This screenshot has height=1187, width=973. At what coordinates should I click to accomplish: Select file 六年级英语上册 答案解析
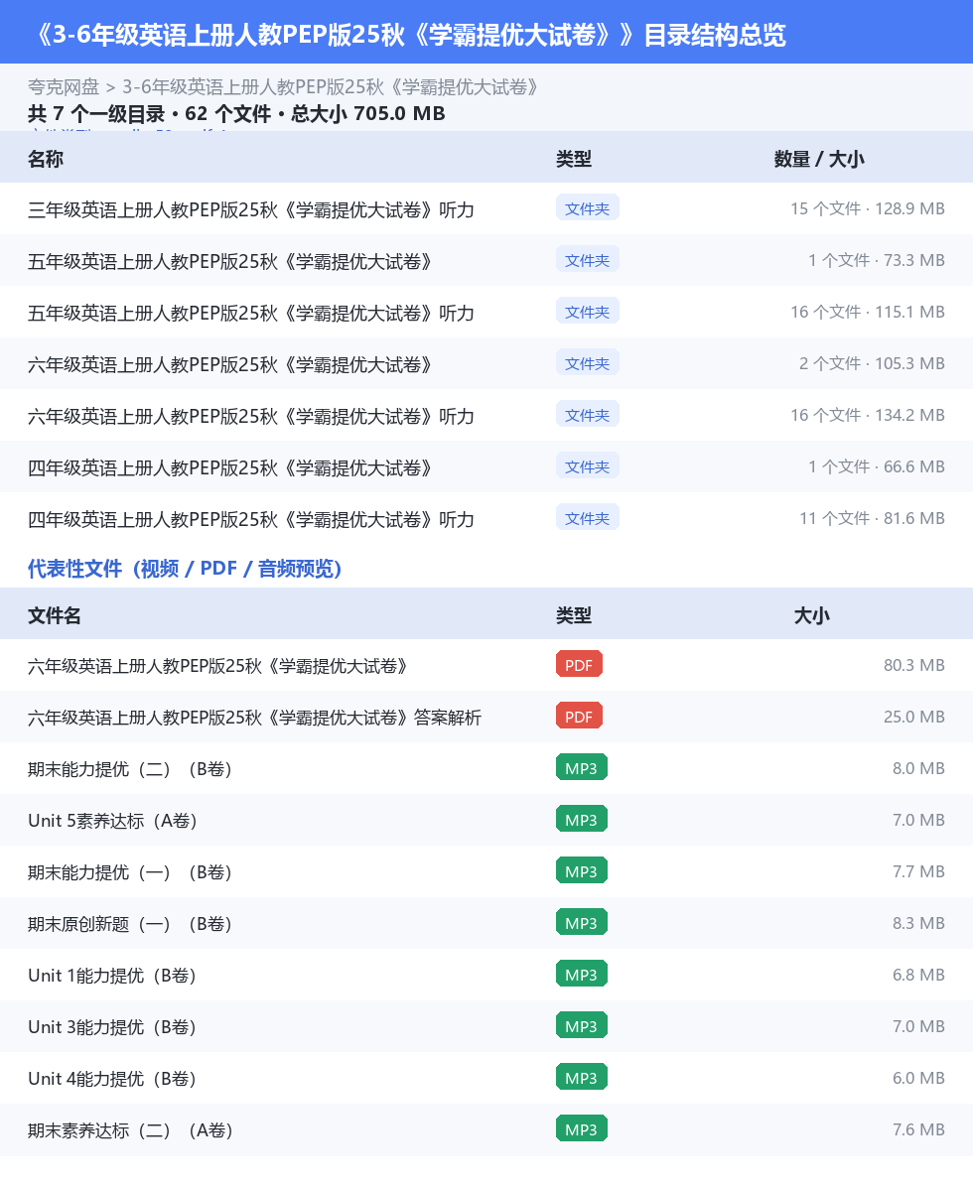coord(254,718)
